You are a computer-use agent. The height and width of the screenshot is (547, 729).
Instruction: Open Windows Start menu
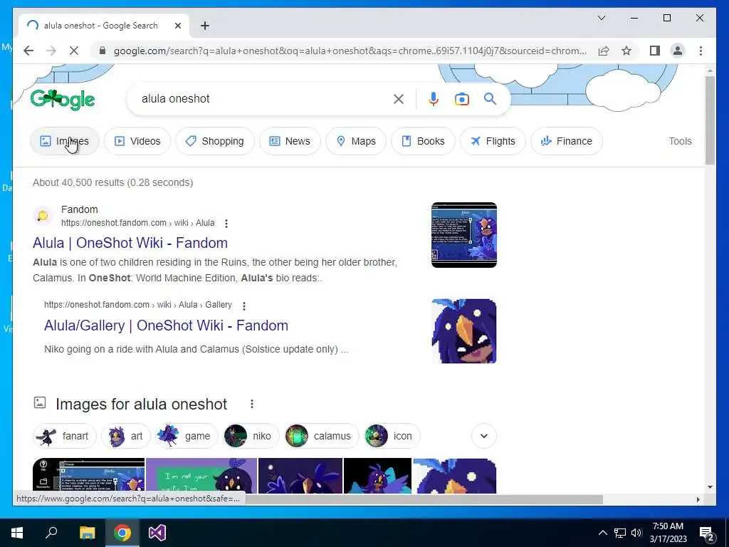17,533
